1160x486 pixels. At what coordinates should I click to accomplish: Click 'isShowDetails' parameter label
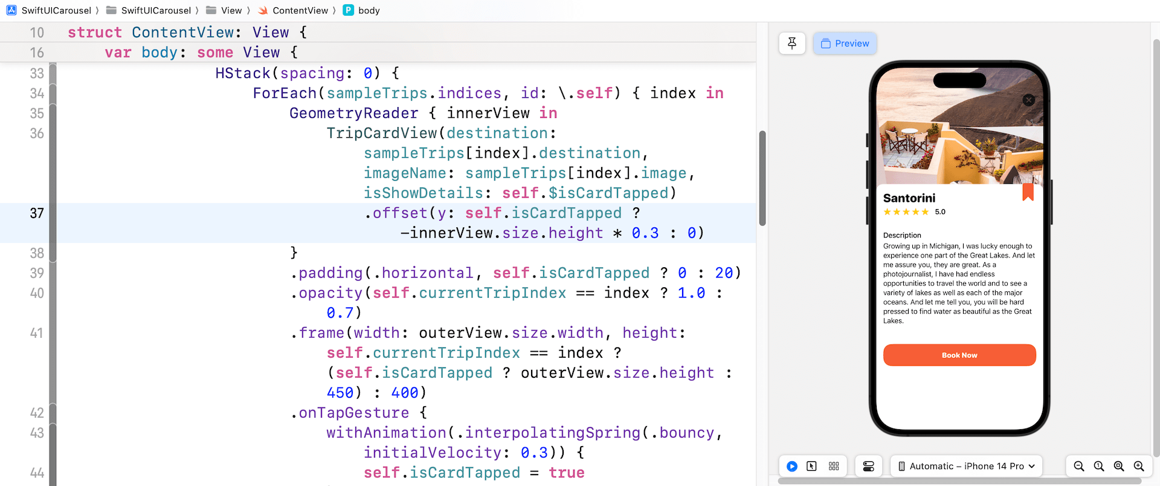tap(424, 193)
